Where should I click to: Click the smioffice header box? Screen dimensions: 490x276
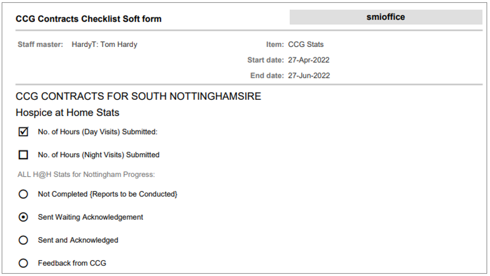pos(386,17)
